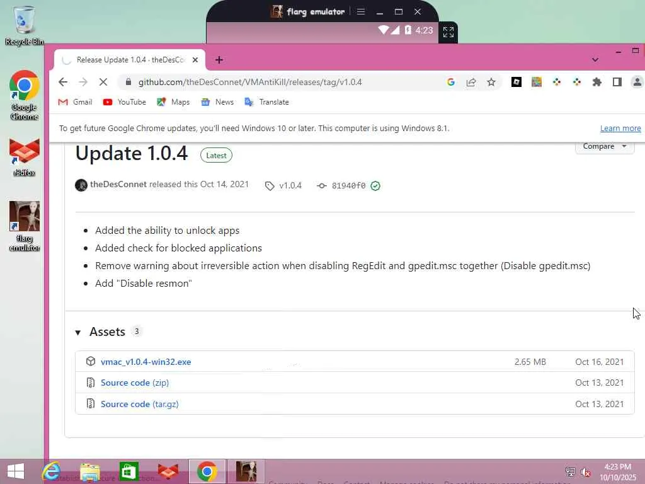The width and height of the screenshot is (645, 484).
Task: Open Recycle Bin desktop icon
Action: click(x=25, y=25)
